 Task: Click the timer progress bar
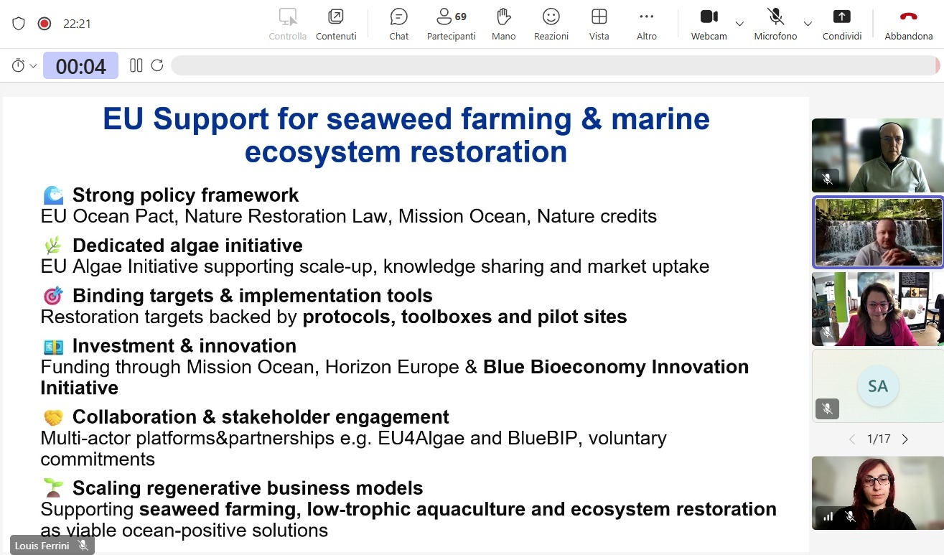554,65
